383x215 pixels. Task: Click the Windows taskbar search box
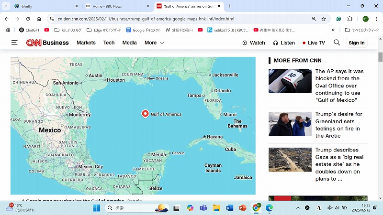tap(137, 208)
